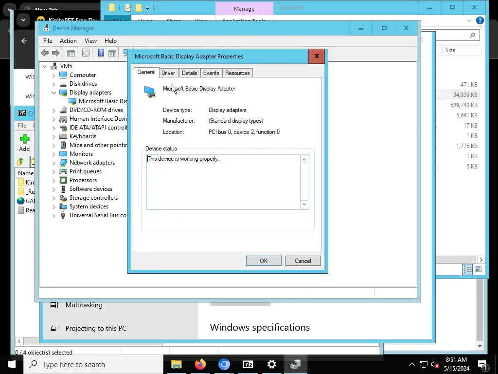Image resolution: width=498 pixels, height=374 pixels.
Task: Click Device status scrollbar up arrow
Action: pos(304,159)
